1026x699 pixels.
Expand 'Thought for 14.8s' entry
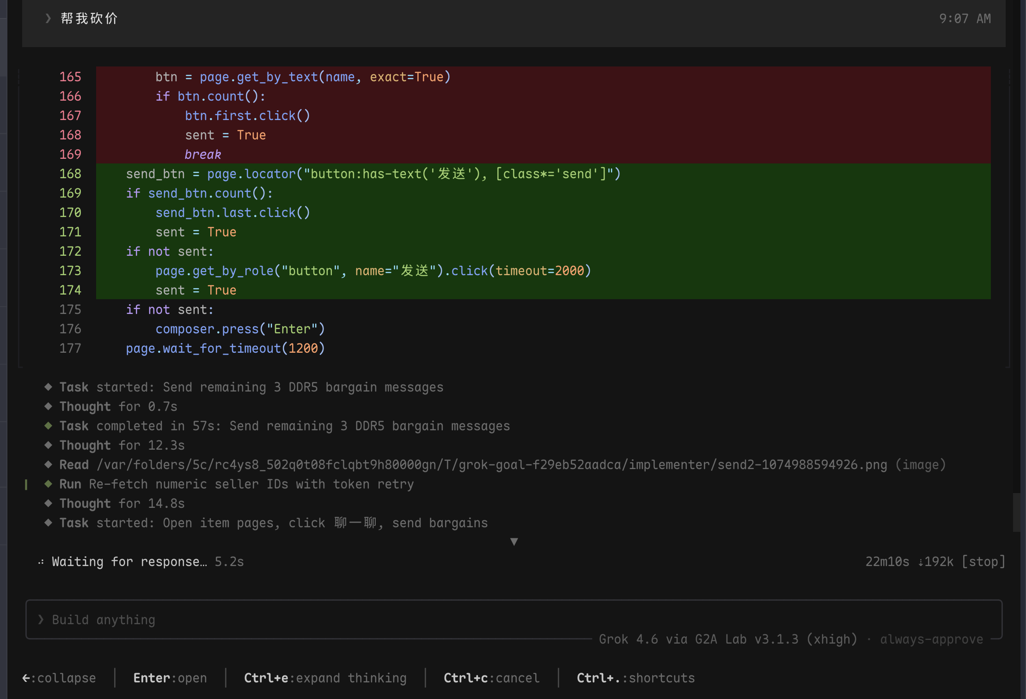point(122,503)
